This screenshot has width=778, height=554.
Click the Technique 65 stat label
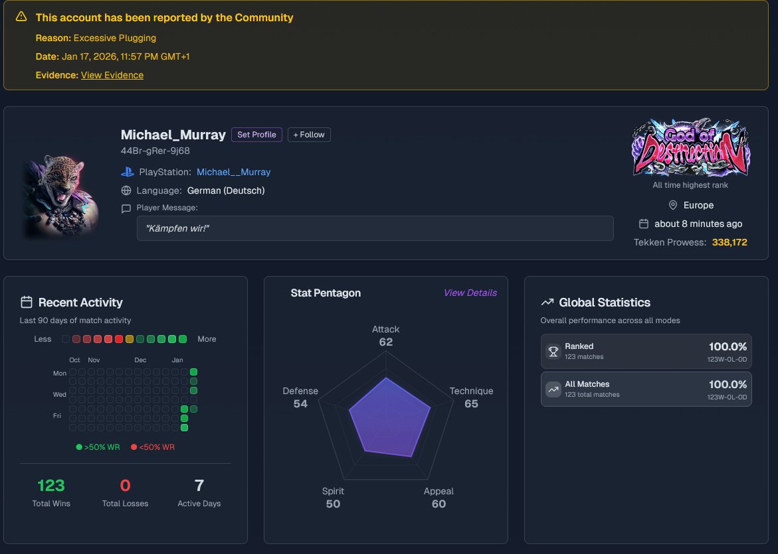point(471,397)
